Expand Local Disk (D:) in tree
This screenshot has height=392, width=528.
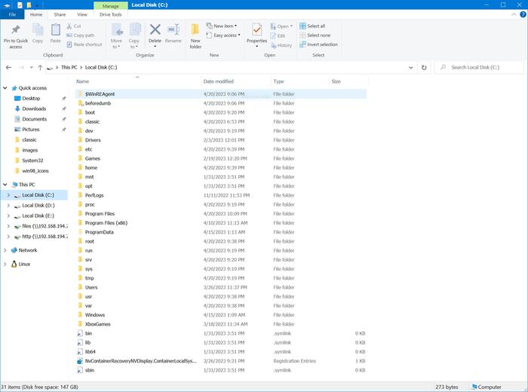(x=8, y=205)
